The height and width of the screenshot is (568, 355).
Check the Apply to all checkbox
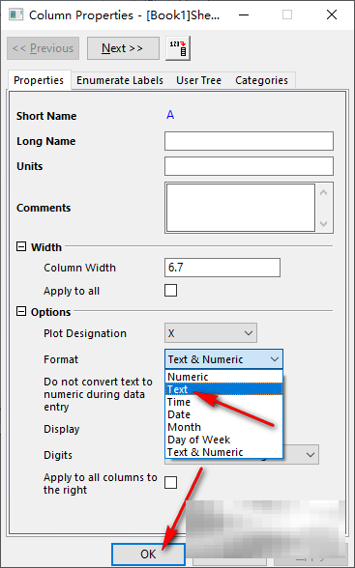171,291
